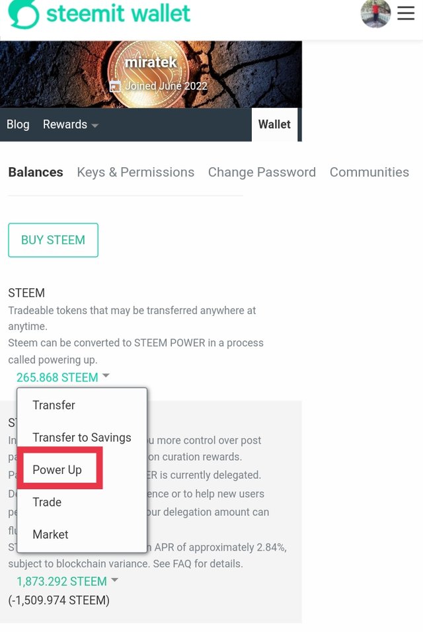
Task: Go to Change Password tab
Action: pos(262,172)
